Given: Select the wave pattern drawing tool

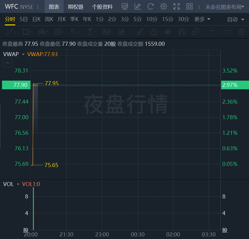Looking at the screenshot, I should tap(43, 32).
